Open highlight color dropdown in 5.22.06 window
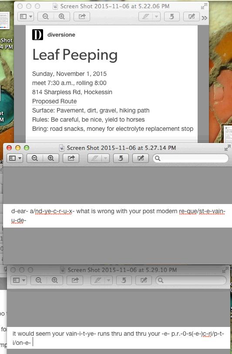 (156, 17)
